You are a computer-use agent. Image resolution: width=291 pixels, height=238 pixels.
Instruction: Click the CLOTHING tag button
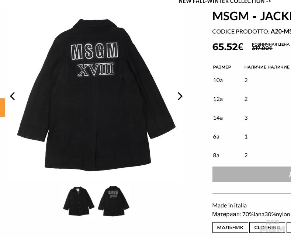(x=267, y=227)
